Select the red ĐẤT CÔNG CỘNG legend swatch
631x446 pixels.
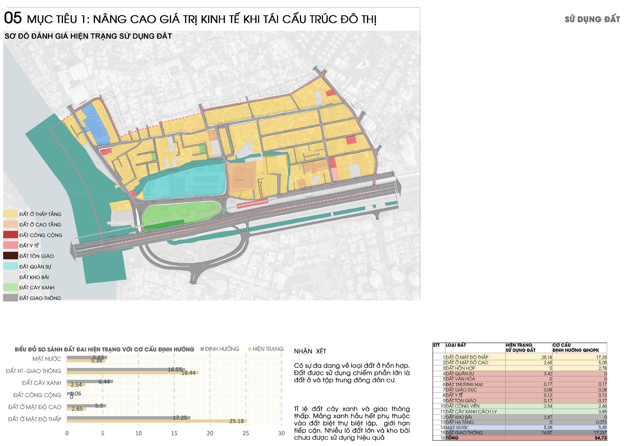click(10, 235)
